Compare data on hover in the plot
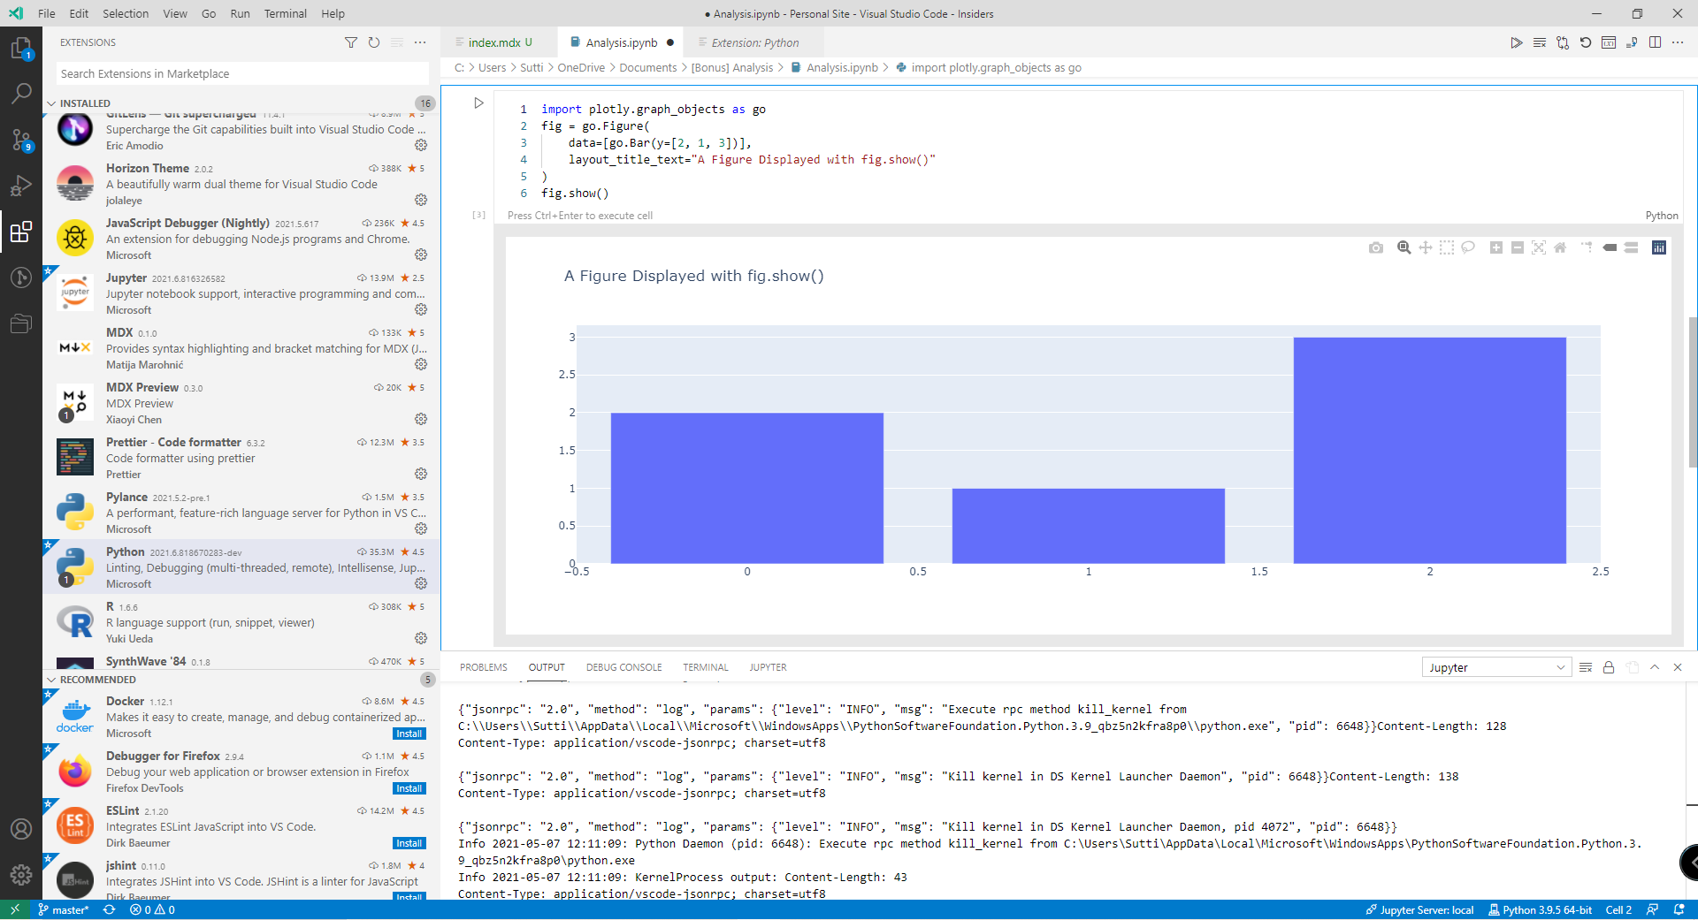 tap(1632, 247)
